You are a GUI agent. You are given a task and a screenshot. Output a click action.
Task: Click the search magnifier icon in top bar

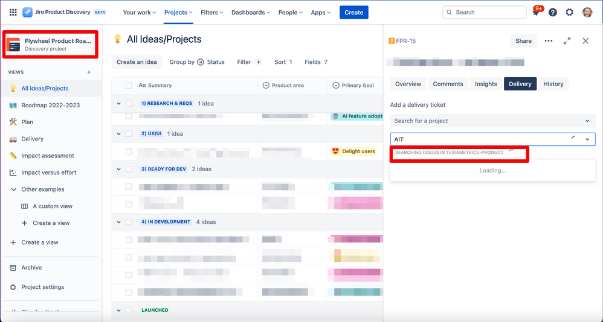449,12
